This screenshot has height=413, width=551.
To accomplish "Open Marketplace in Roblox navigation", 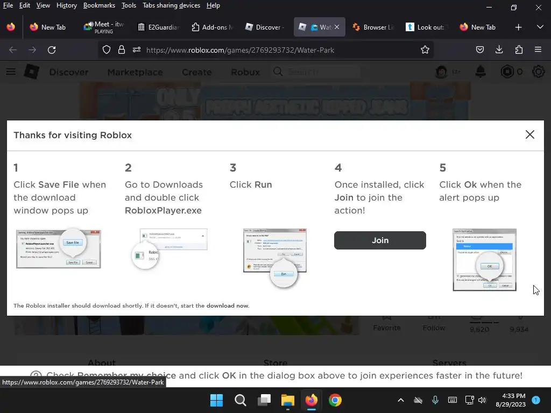I will click(x=135, y=72).
